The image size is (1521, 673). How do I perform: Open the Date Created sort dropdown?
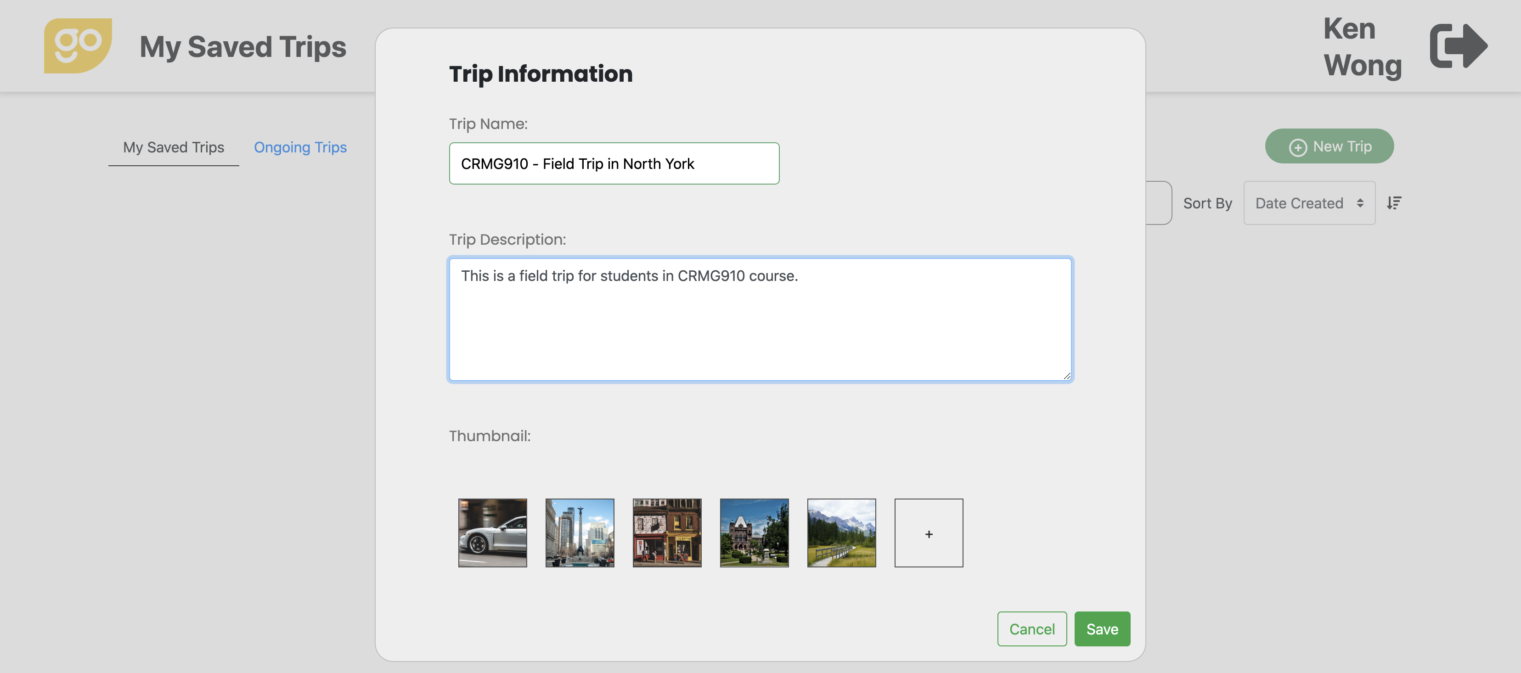(x=1309, y=203)
